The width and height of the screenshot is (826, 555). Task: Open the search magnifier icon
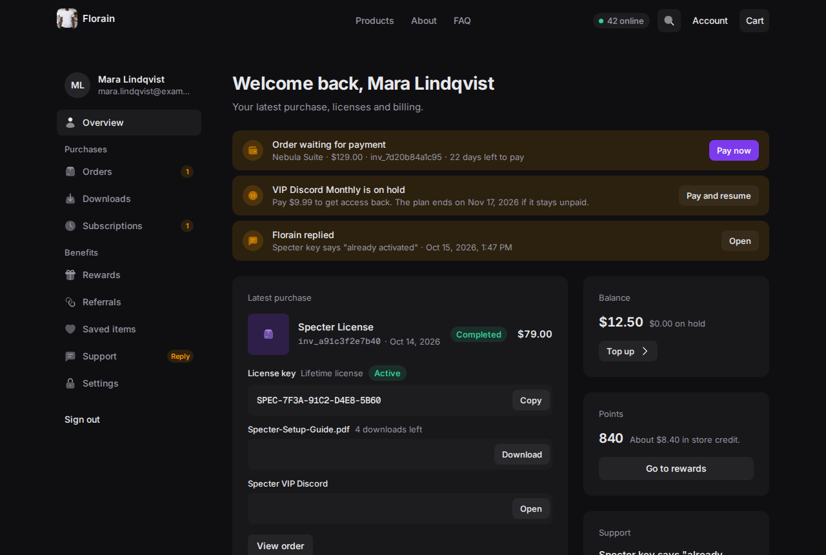(669, 21)
